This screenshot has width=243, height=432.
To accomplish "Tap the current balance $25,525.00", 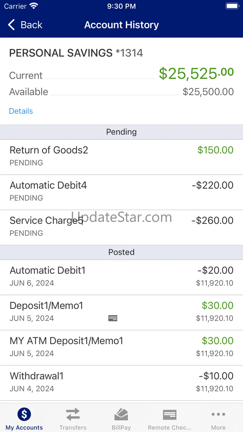I will (196, 73).
